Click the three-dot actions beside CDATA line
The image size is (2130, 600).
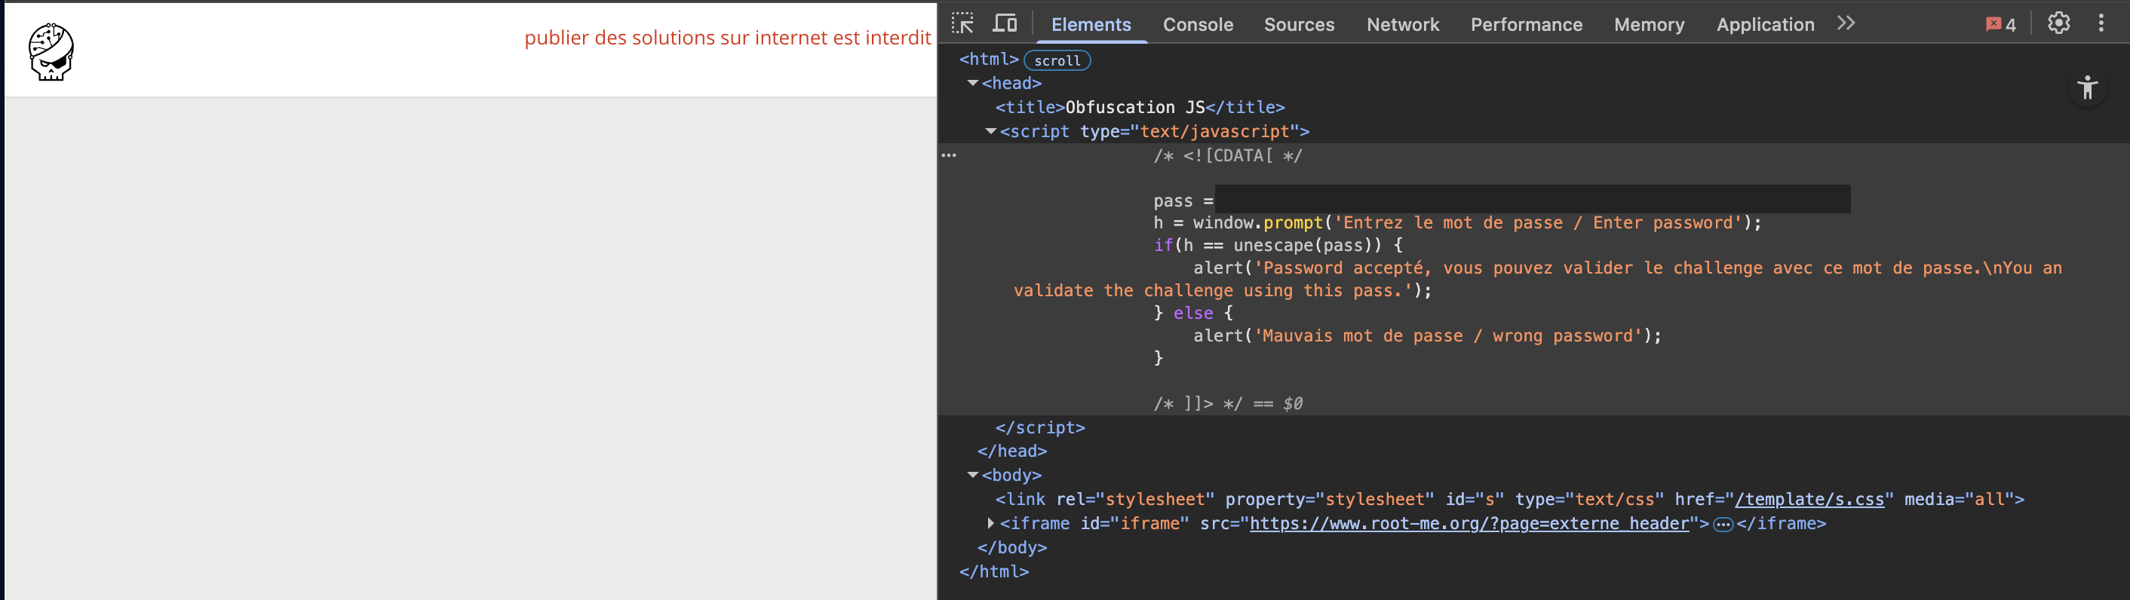coord(948,155)
